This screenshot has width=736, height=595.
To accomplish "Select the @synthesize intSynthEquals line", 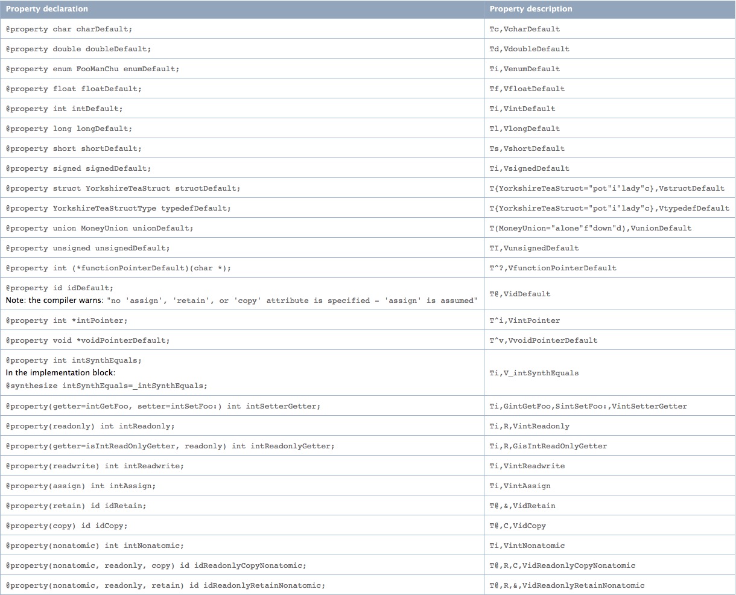I will 106,386.
